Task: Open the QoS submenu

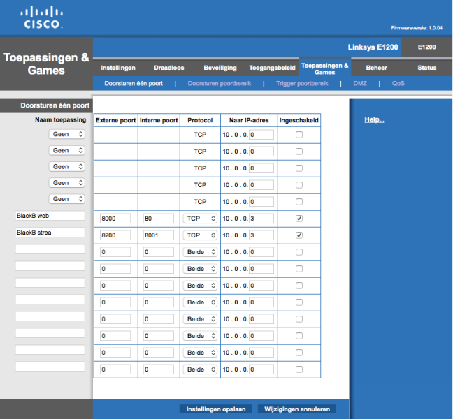Action: pos(398,83)
